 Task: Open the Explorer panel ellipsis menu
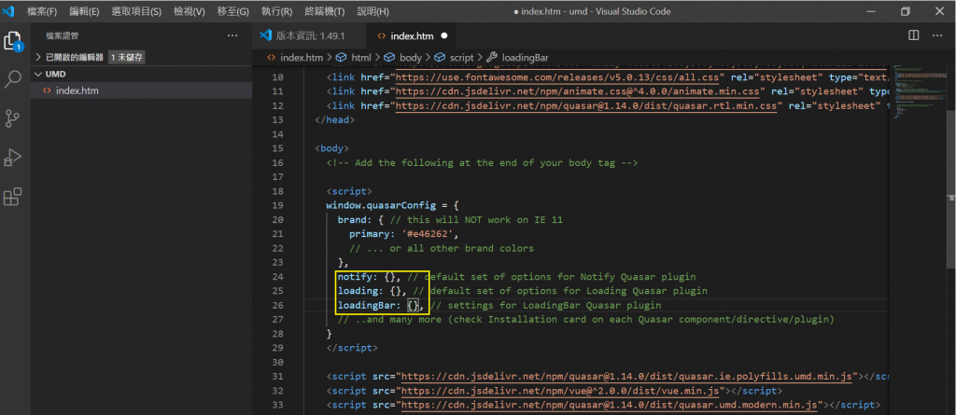click(232, 36)
